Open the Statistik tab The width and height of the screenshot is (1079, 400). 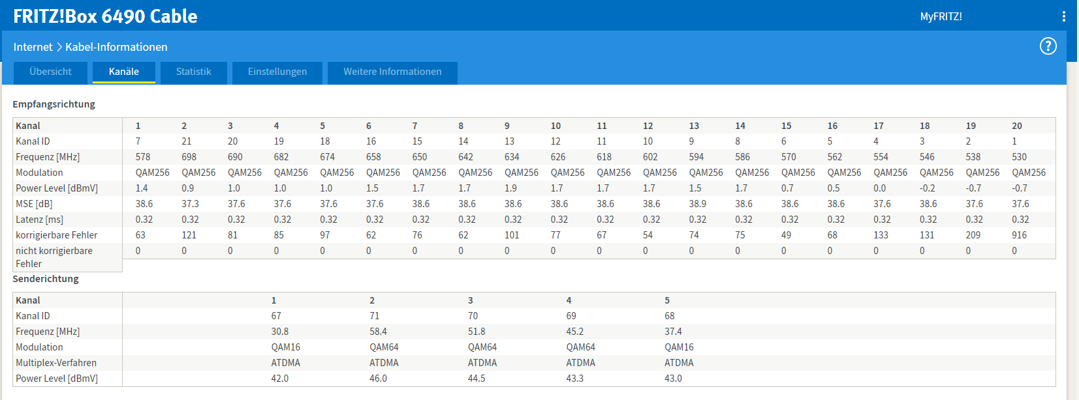coord(193,72)
